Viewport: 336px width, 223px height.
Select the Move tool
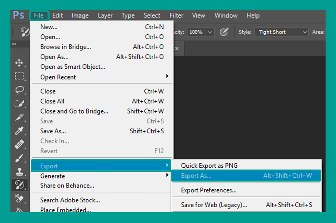pyautogui.click(x=19, y=63)
